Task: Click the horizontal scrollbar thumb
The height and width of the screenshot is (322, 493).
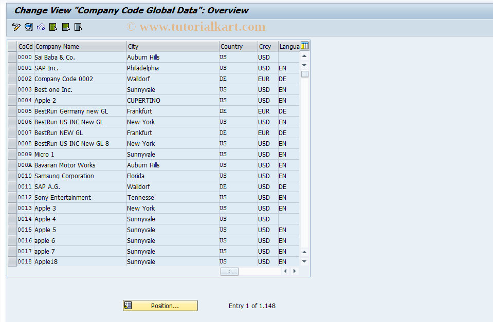Action: coord(229,272)
